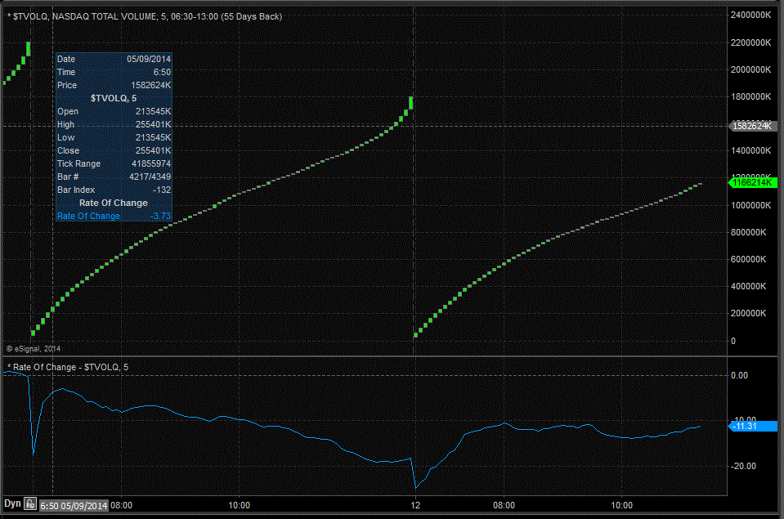Click the 1400000K price axis label
This screenshot has width=784, height=519.
(750, 150)
